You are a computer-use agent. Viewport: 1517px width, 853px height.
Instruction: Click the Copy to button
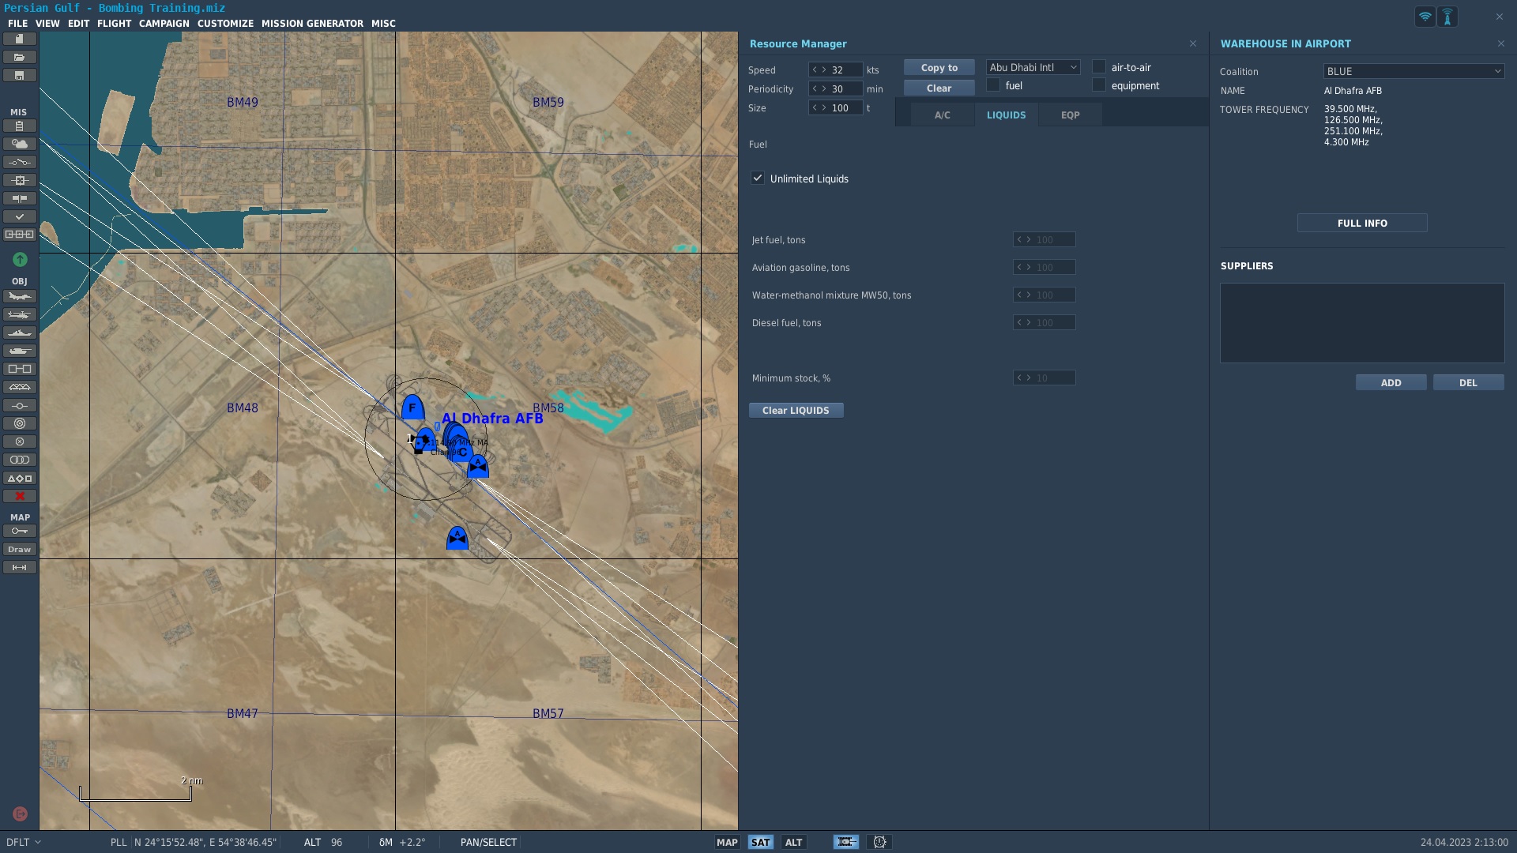(x=939, y=68)
